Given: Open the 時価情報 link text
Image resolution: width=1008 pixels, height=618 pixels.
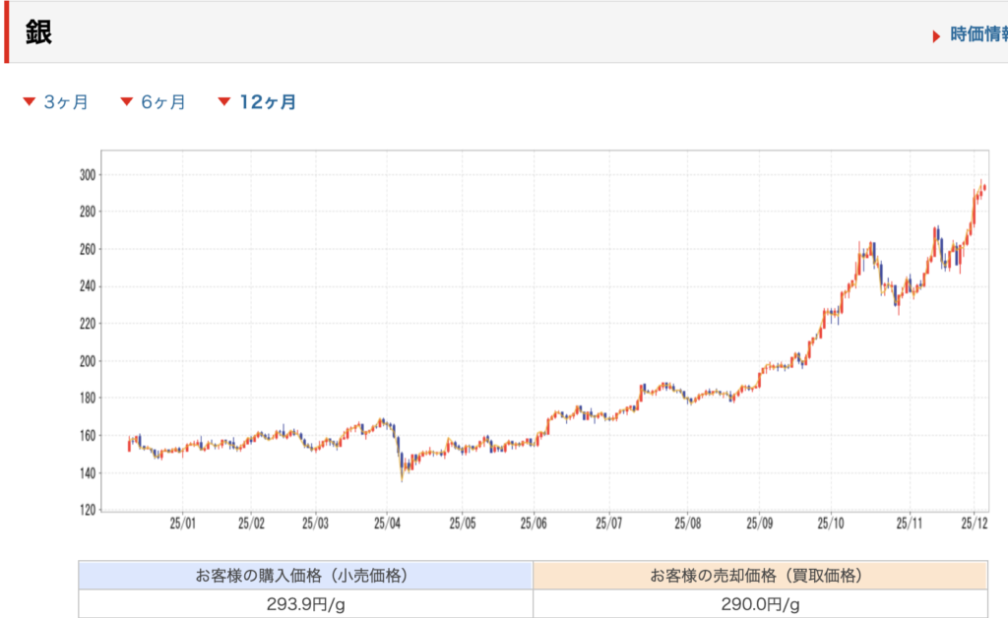Looking at the screenshot, I should pyautogui.click(x=978, y=35).
